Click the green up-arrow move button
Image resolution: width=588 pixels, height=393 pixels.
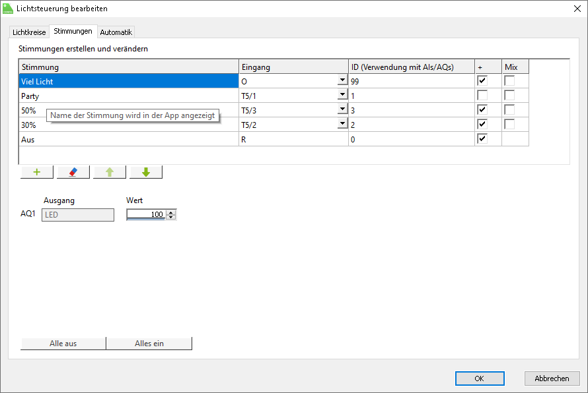110,172
